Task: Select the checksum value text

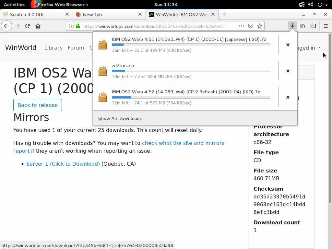Action: pos(279,204)
